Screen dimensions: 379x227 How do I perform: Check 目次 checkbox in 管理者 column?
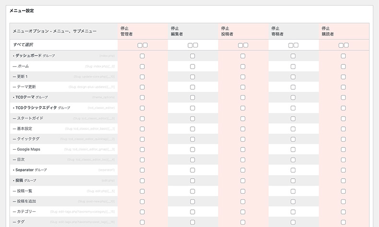pyautogui.click(x=142, y=160)
